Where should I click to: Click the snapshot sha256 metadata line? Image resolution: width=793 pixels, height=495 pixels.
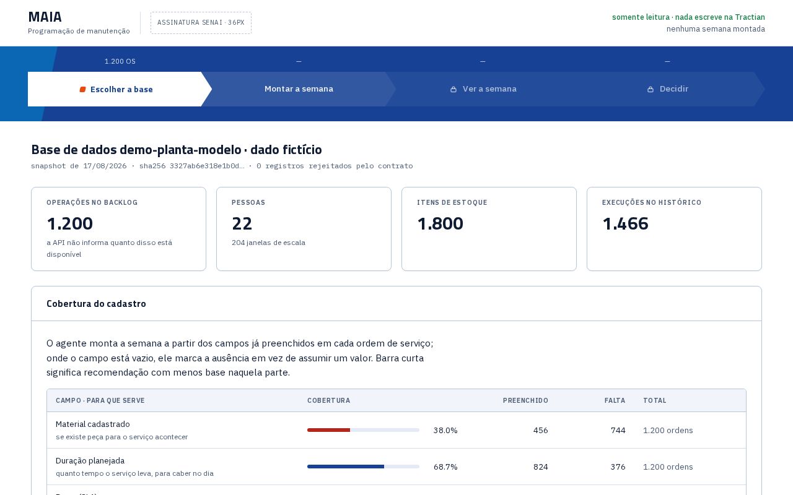(222, 166)
